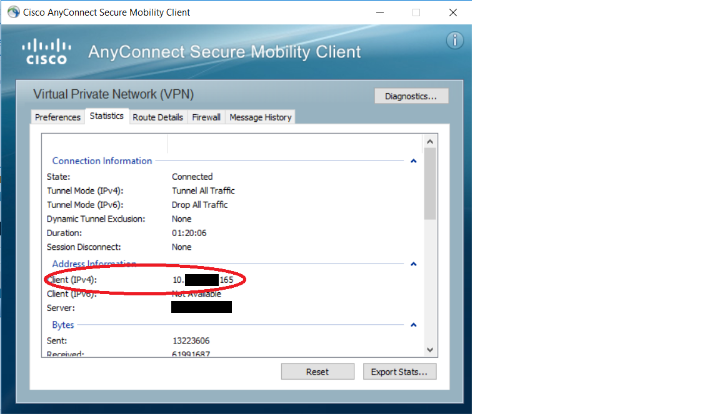Collapse the Connection Information section
The width and height of the screenshot is (720, 414).
413,161
